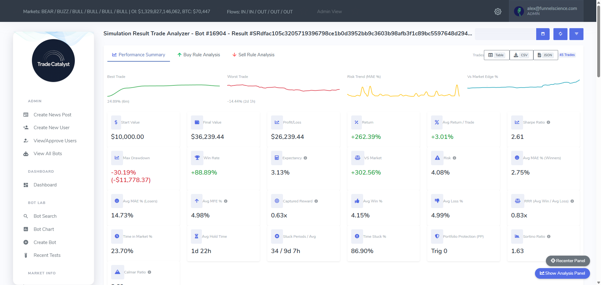Open user account menu alex@funnelscience.com
This screenshot has height=285, width=601.
[x=546, y=11]
